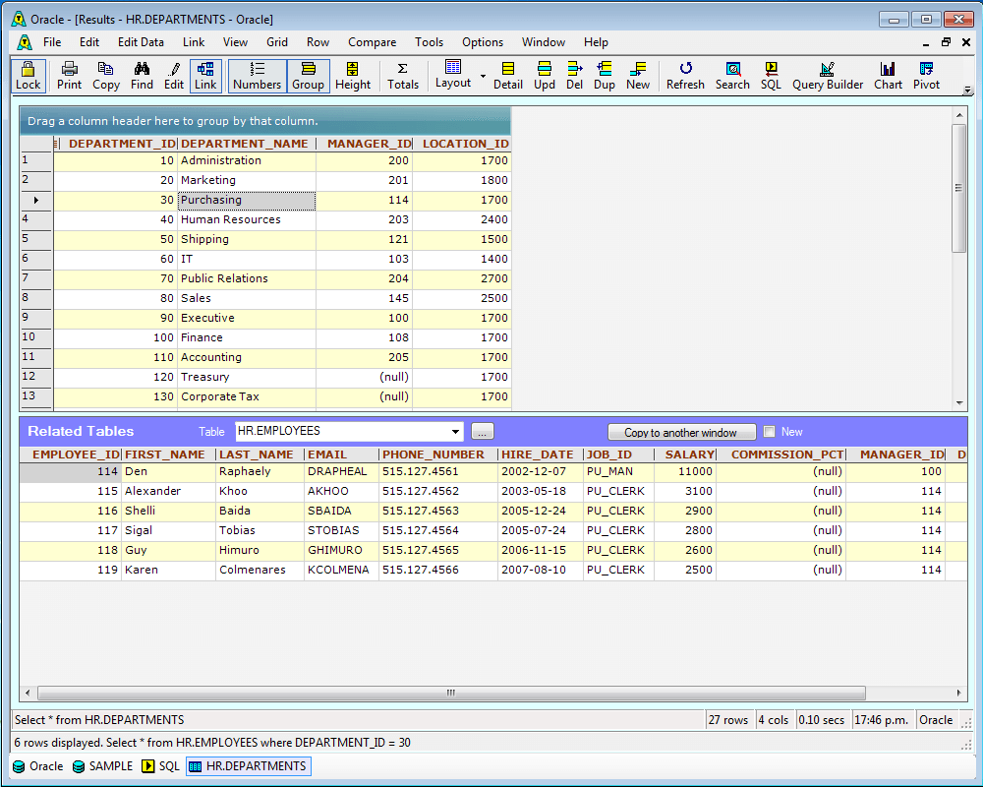Image resolution: width=983 pixels, height=787 pixels.
Task: Click the departments grid vertical scrollbar thumb
Action: coord(958,188)
